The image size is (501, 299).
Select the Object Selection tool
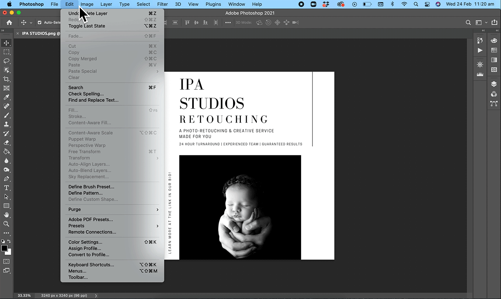coord(6,70)
